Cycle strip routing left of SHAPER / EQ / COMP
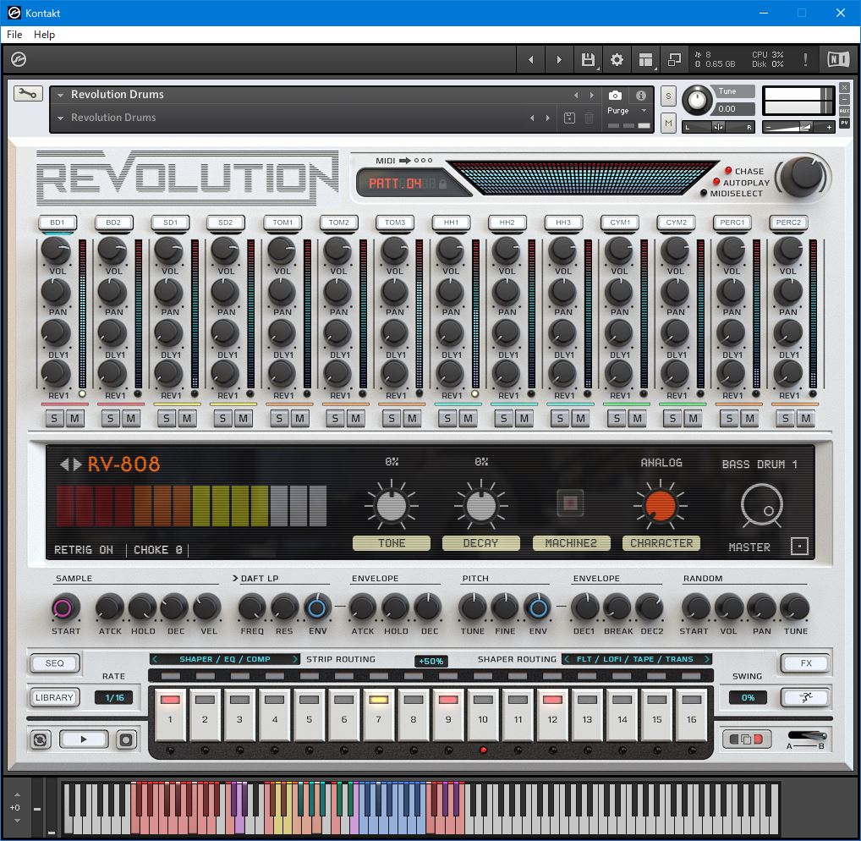 click(x=156, y=659)
